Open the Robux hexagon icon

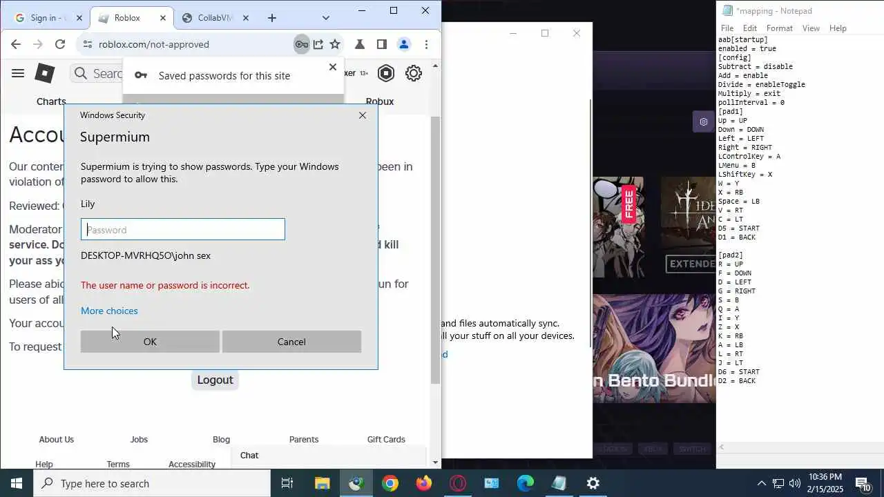[x=386, y=73]
